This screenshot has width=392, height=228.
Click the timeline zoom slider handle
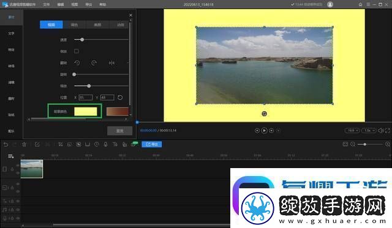pyautogui.click(x=365, y=144)
